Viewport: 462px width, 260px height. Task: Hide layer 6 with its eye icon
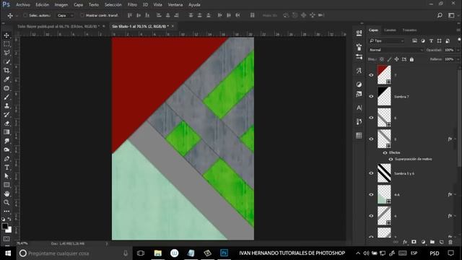[x=371, y=118]
